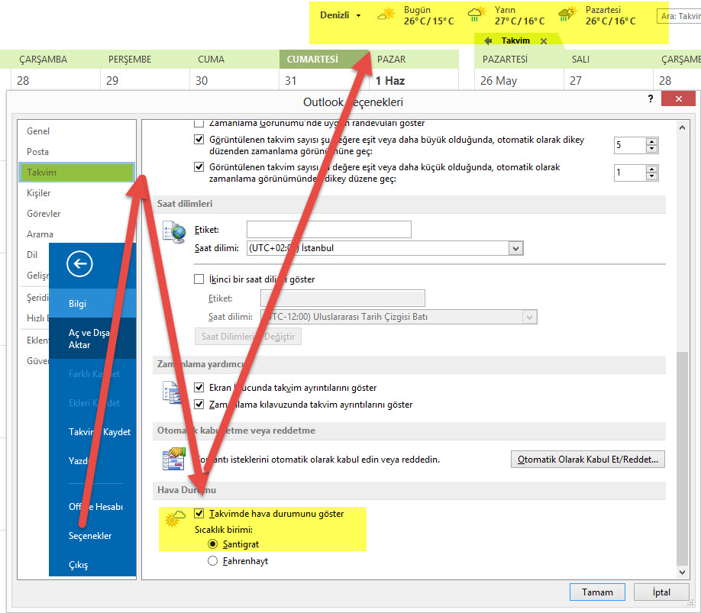Click the CUMA column header

[234, 60]
